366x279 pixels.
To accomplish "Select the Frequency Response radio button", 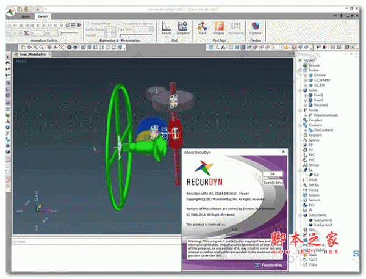I will pyautogui.click(x=120, y=24).
